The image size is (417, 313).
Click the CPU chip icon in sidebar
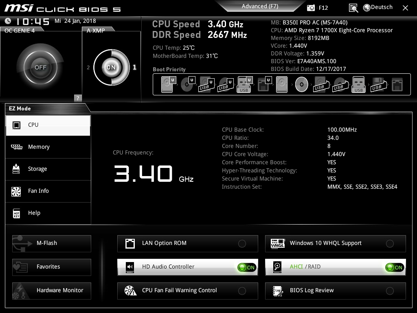(16, 125)
